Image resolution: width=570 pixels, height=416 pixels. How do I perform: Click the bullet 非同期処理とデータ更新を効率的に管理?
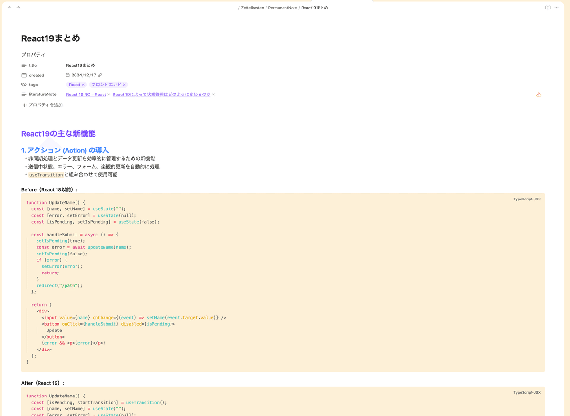point(92,159)
